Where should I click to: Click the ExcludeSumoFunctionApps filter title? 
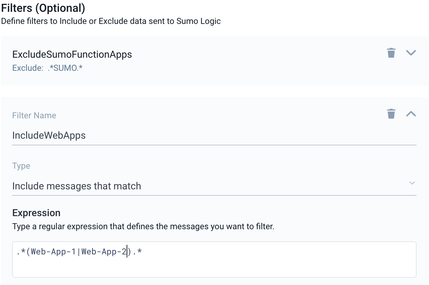(72, 54)
